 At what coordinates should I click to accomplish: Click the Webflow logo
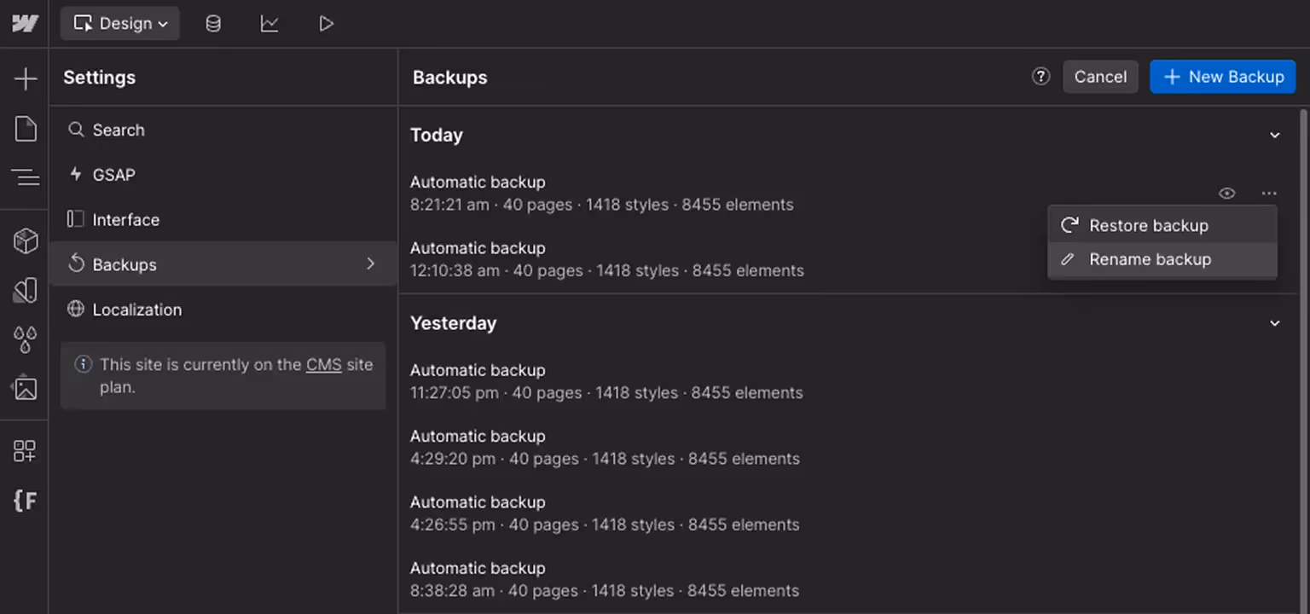click(x=23, y=23)
